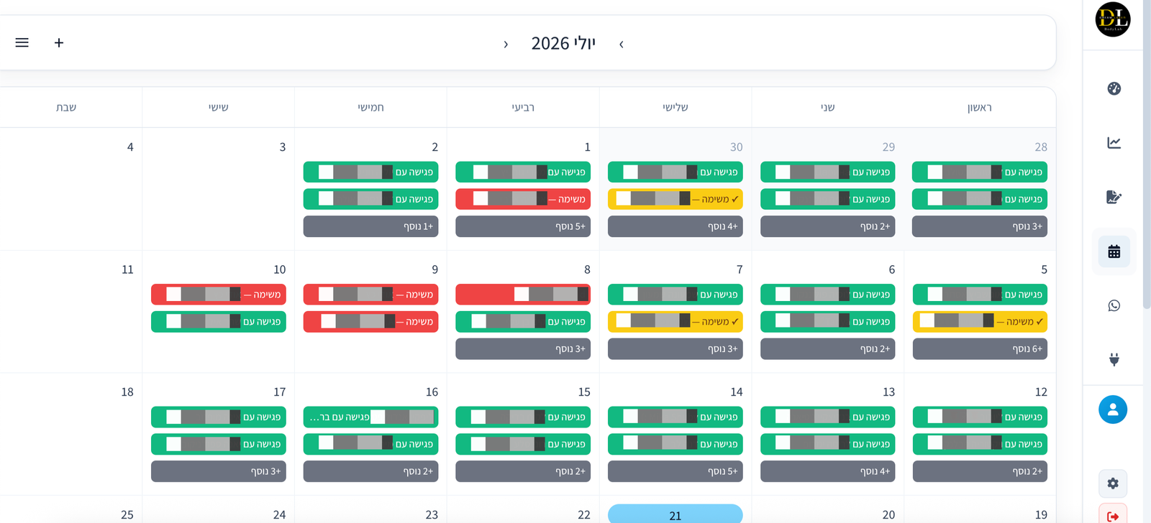
Task: Click the blue user profile icon
Action: [1113, 409]
